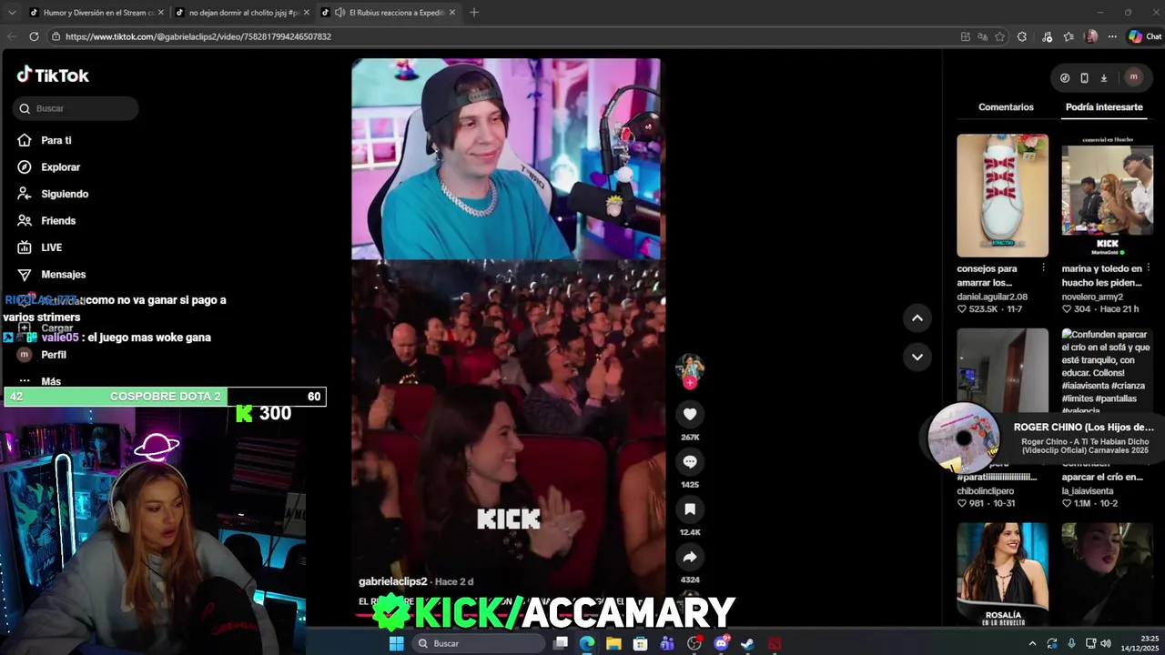Viewport: 1165px width, 655px height.
Task: Open Para ti feed in sidebar
Action: [x=45, y=140]
